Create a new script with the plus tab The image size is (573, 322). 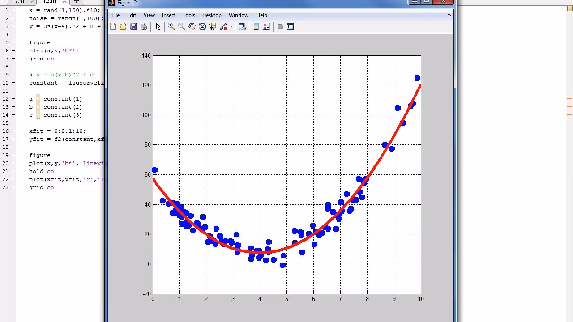click(x=77, y=2)
